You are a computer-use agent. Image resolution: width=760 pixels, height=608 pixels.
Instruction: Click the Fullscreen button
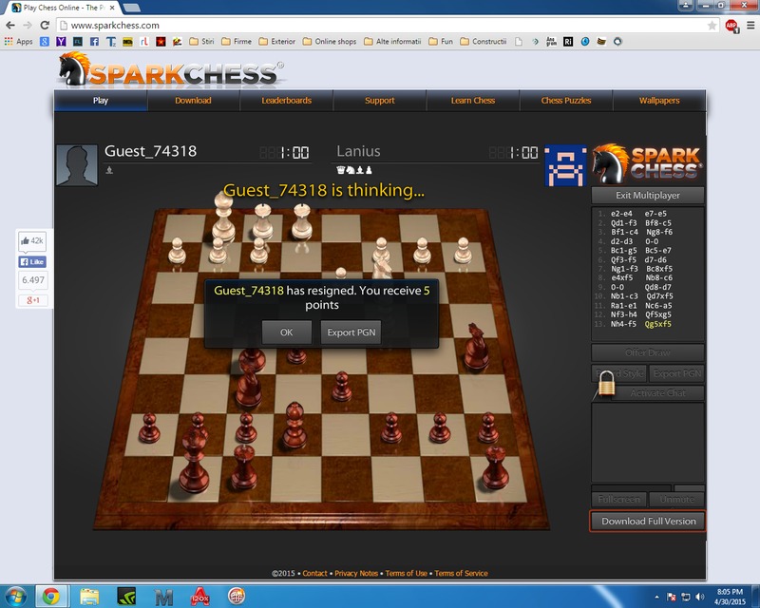(619, 499)
